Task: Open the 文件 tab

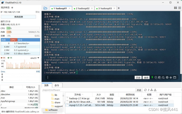Action: click(x=47, y=85)
